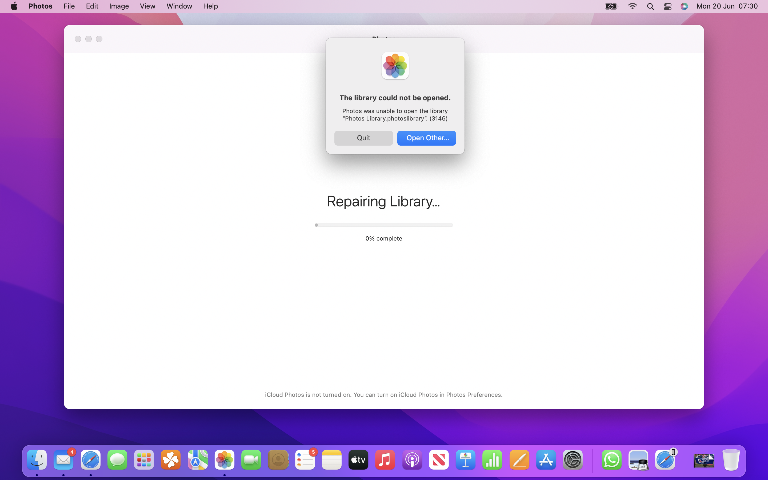
Task: Open the Image menu
Action: (x=119, y=6)
